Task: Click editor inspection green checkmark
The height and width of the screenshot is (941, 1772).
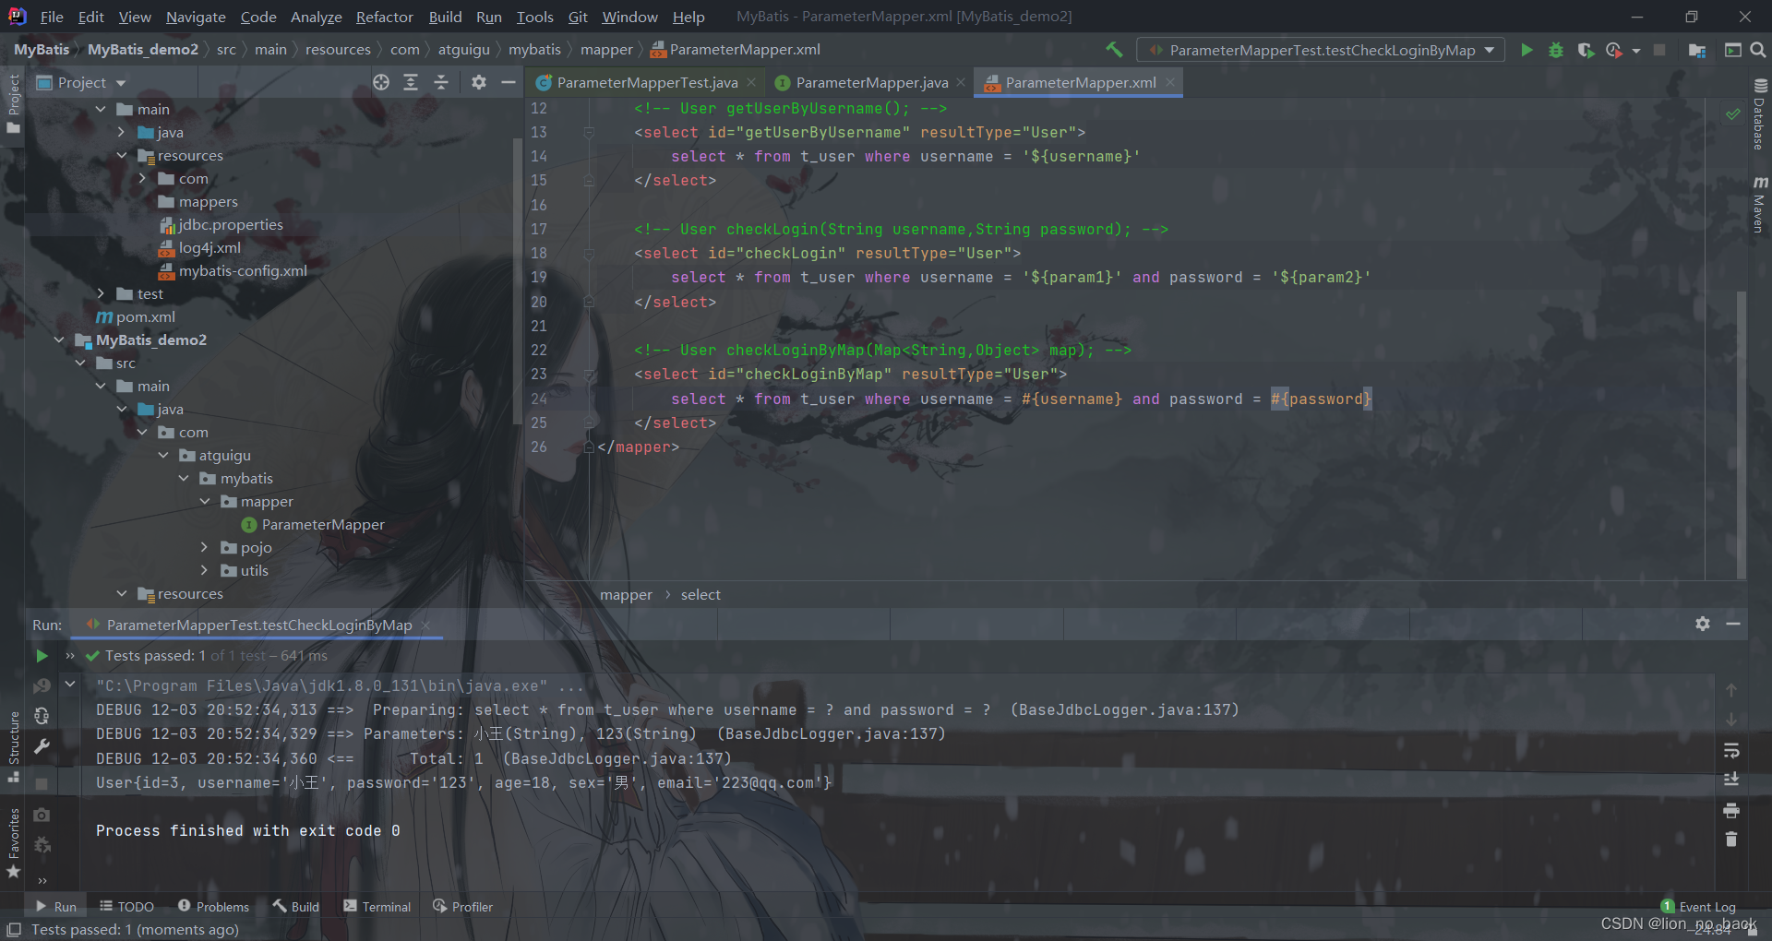Action: click(x=1732, y=114)
